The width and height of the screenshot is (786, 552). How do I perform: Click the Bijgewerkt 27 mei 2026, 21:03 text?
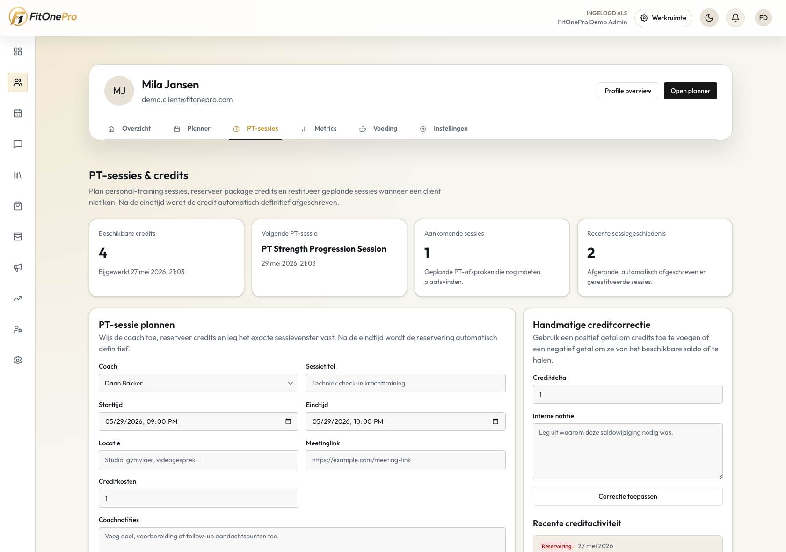point(142,272)
